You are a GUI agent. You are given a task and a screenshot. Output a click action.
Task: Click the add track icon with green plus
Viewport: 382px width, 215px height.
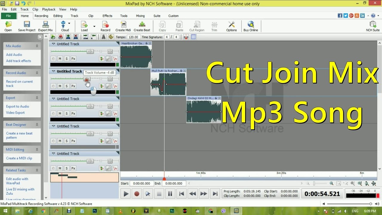68,37
